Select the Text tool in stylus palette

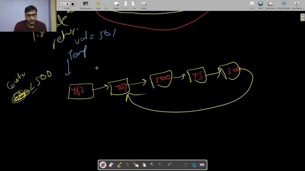(x=185, y=165)
